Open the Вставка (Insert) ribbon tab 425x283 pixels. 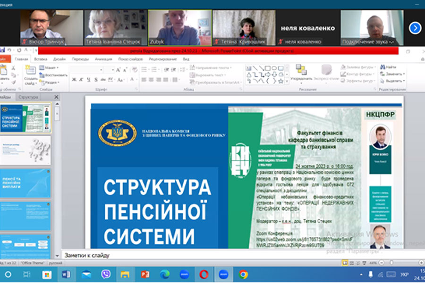41,59
